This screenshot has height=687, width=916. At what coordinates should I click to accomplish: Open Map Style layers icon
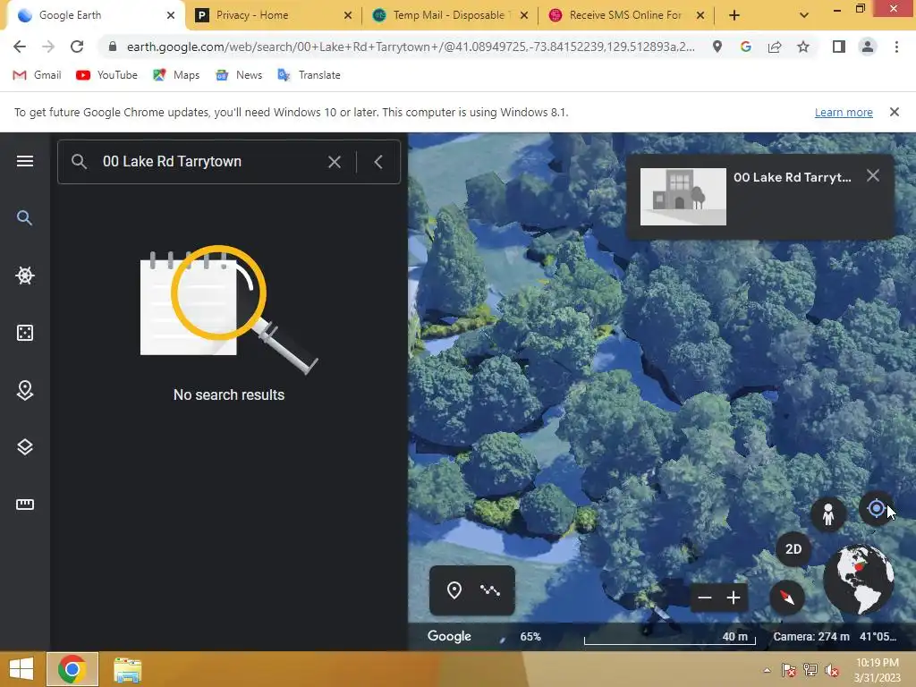click(x=24, y=447)
